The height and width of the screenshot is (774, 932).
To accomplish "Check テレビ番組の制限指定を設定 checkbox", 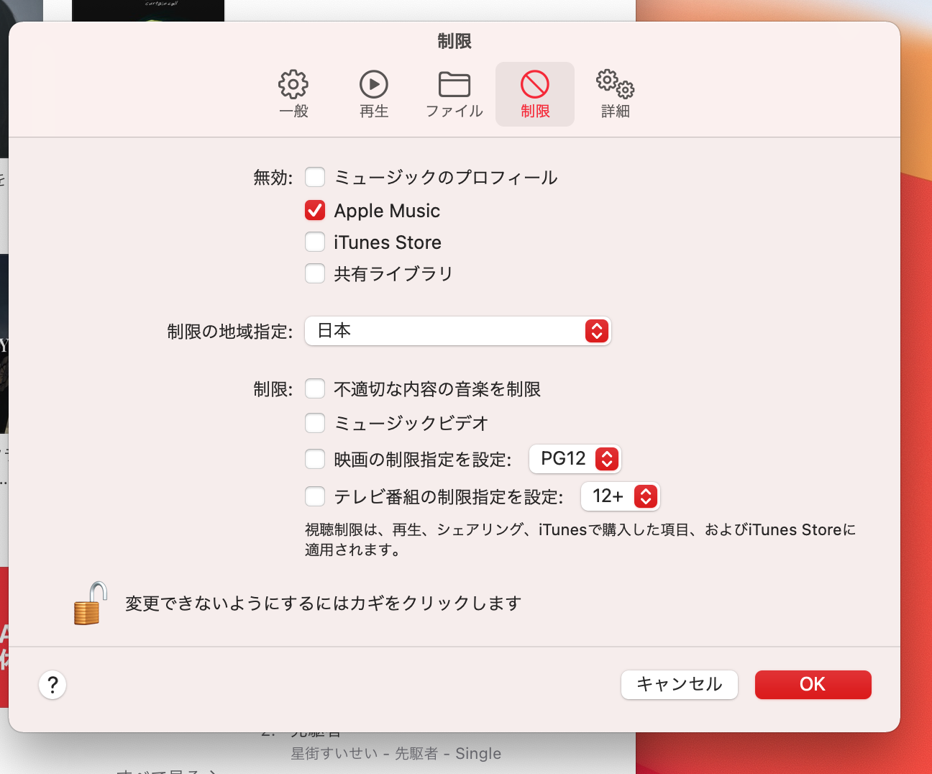I will point(315,496).
